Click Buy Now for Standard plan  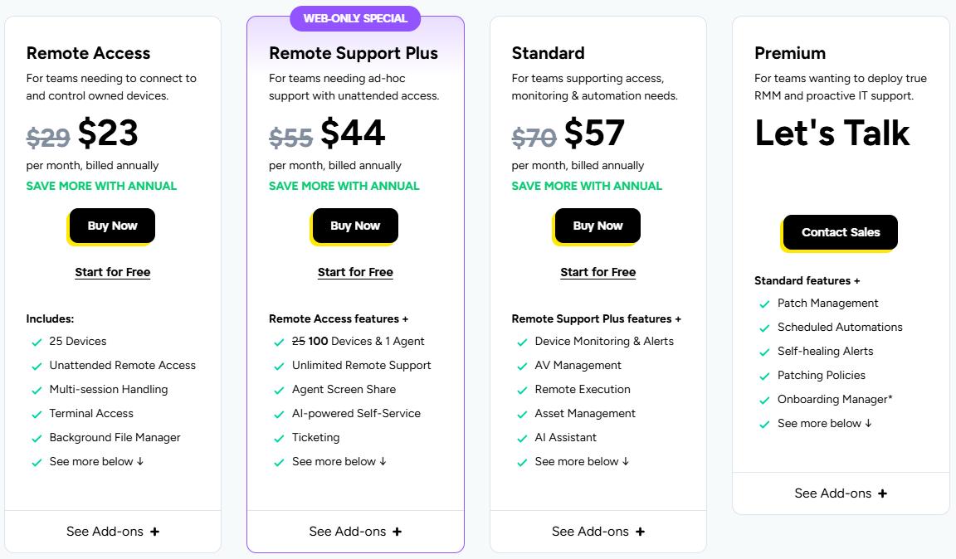(597, 226)
